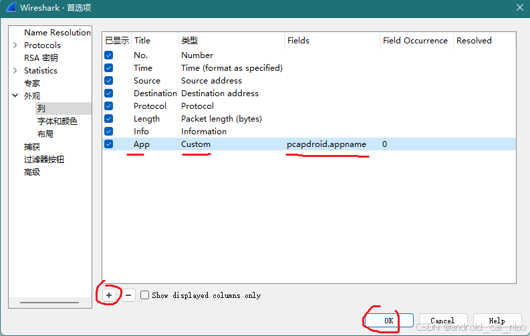Click the pcapdroid.appname field cell
The width and height of the screenshot is (530, 336).
click(327, 144)
